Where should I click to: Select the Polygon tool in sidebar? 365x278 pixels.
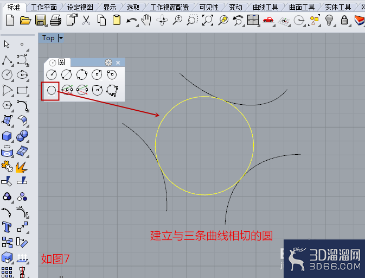coord(7,105)
